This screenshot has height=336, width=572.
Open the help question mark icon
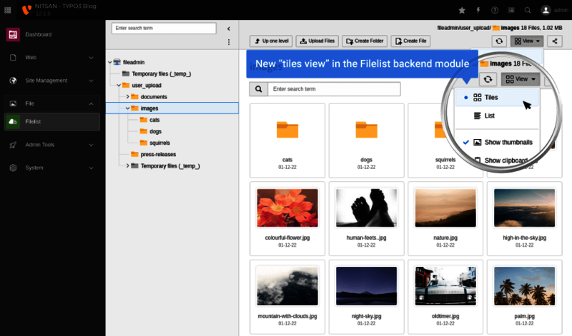tap(495, 10)
